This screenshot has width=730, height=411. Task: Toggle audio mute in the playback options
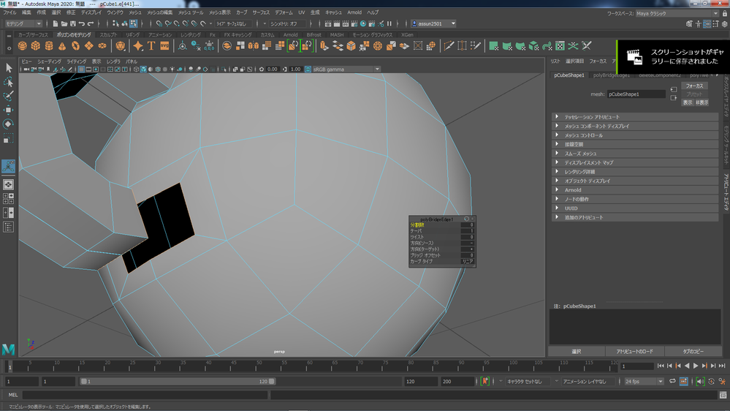(700, 382)
